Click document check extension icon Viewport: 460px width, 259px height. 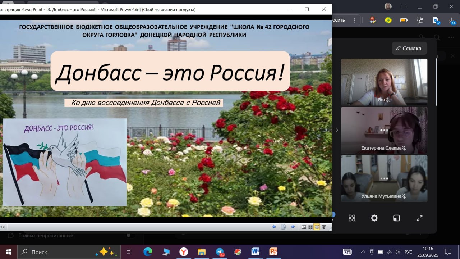pyautogui.click(x=436, y=21)
